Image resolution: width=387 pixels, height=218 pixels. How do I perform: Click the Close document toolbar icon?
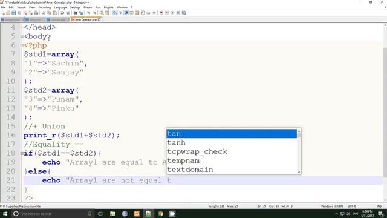tap(25, 13)
